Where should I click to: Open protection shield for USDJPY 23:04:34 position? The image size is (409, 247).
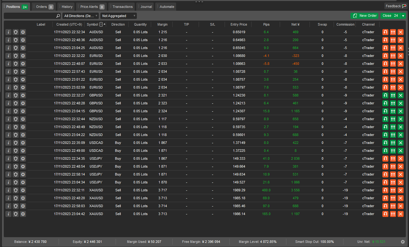16,182
